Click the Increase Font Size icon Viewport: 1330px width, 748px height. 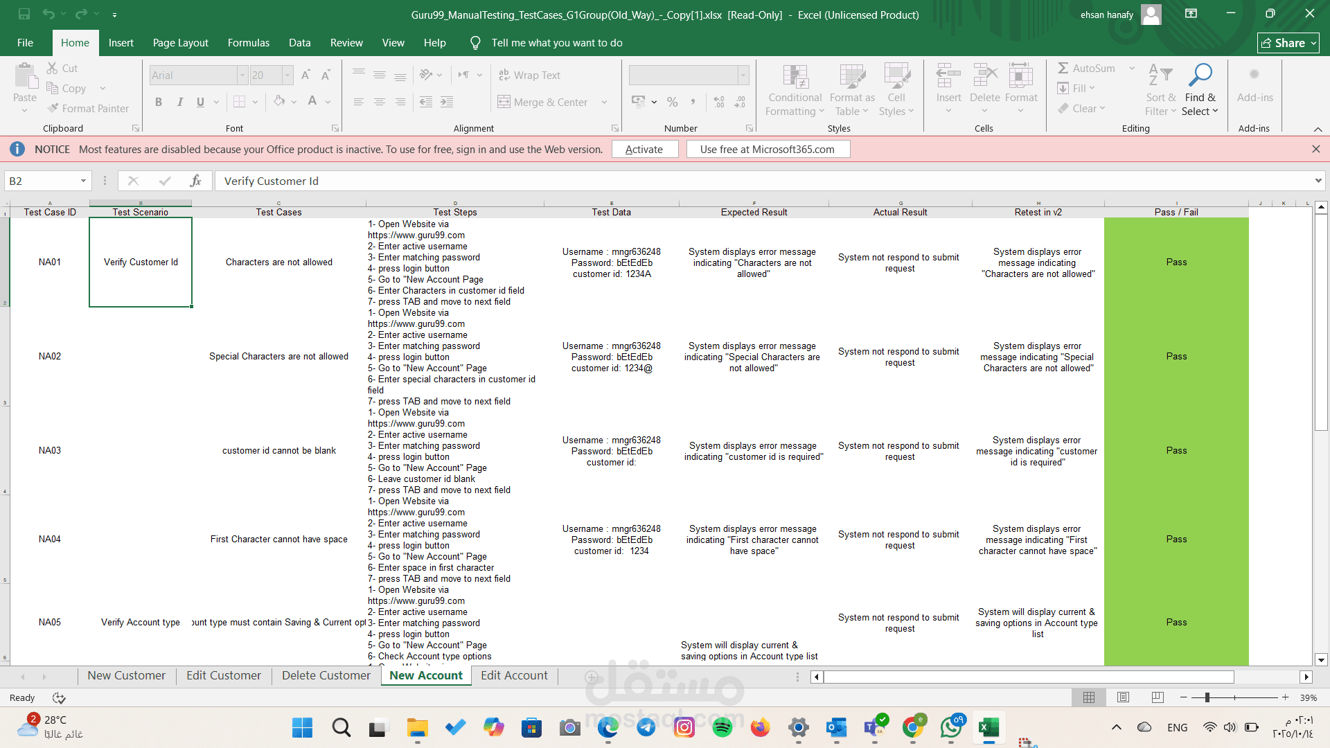point(305,75)
